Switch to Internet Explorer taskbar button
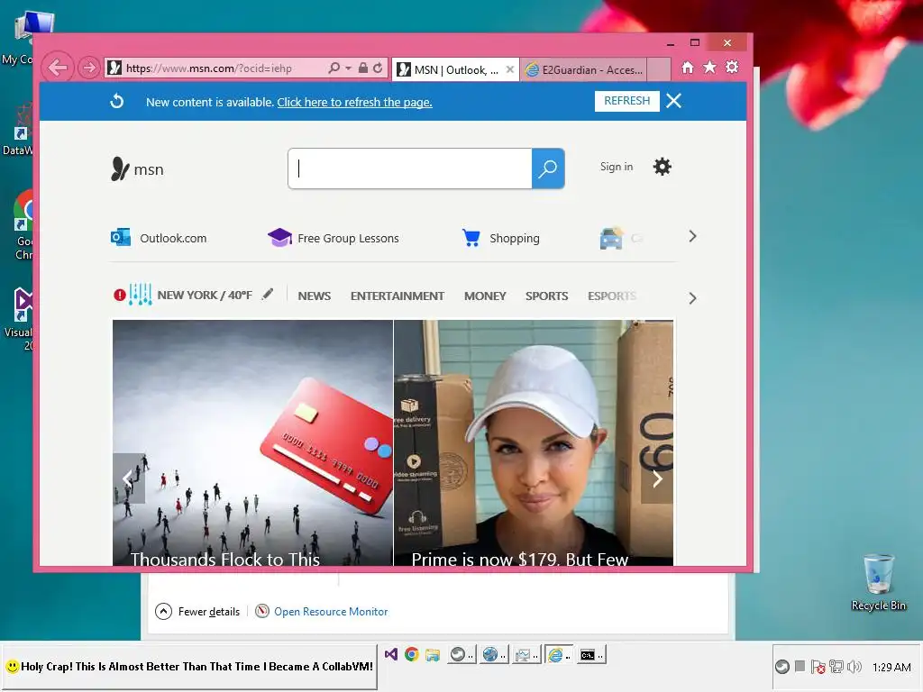This screenshot has height=692, width=923. point(559,654)
